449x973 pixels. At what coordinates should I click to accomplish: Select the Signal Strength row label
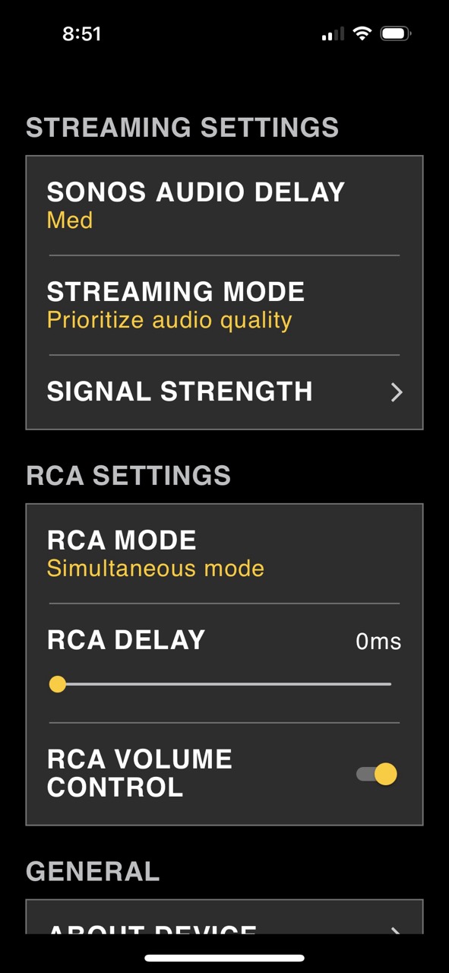tap(180, 391)
